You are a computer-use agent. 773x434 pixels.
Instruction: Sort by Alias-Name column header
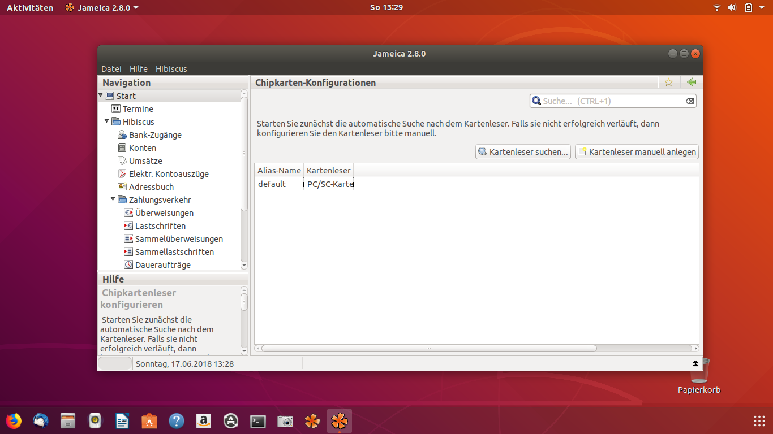279,170
